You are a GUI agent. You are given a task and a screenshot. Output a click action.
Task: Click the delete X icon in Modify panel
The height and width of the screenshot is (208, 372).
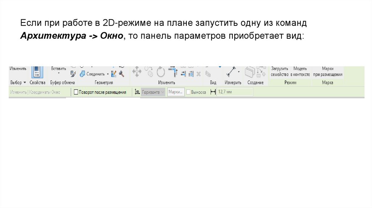click(198, 74)
